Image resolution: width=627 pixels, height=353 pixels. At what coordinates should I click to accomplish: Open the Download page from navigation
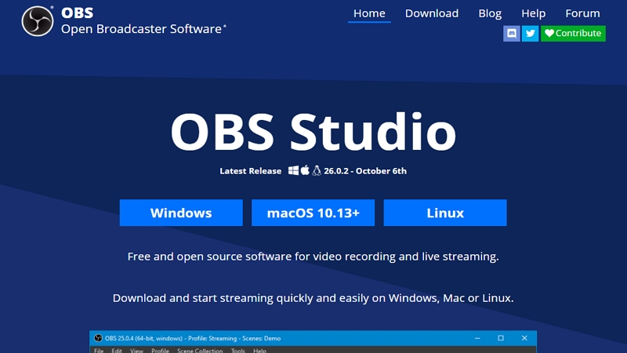432,13
